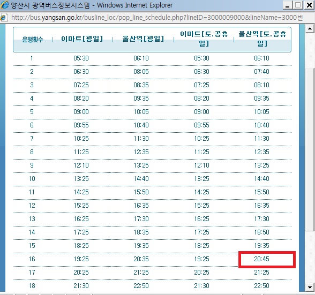
Task: Click the 07:40 holiday 울산역 time
Action: [x=261, y=72]
